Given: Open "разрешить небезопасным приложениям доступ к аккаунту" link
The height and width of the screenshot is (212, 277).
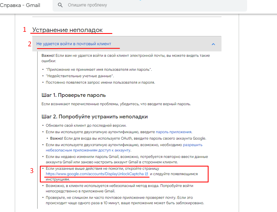Looking at the screenshot, I should tap(124, 147).
